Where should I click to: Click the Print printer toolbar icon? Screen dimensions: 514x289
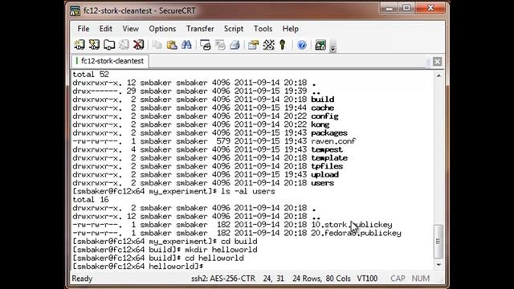tap(235, 45)
